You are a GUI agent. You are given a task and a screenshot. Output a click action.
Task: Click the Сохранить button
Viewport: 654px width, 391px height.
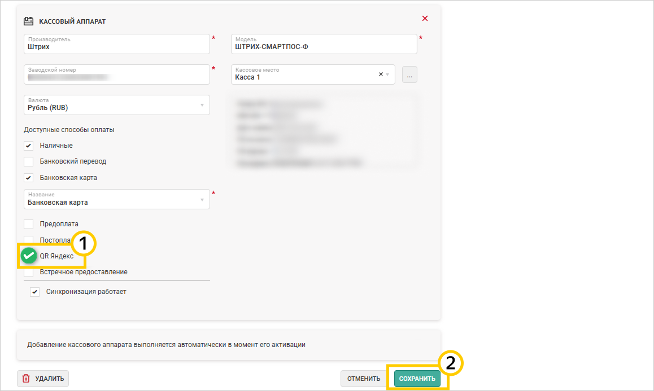point(417,379)
